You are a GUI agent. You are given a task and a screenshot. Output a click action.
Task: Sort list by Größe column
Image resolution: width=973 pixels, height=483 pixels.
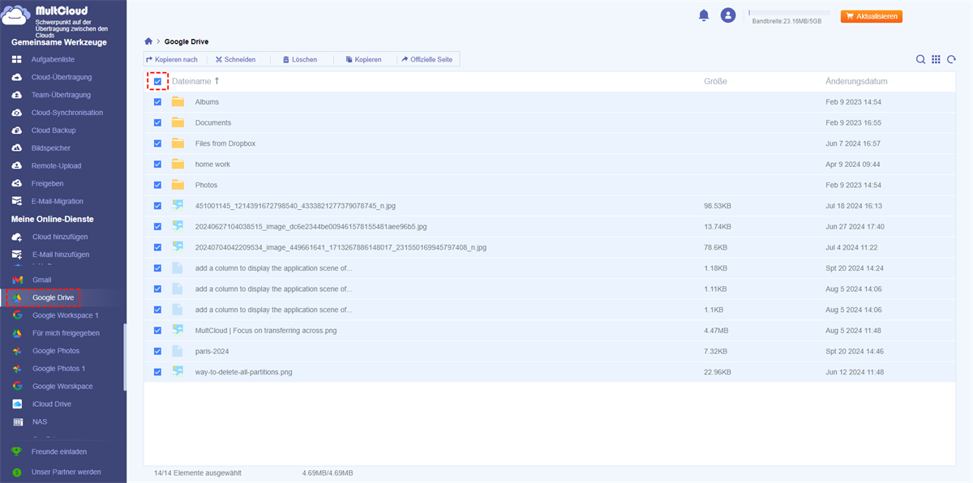click(x=715, y=81)
